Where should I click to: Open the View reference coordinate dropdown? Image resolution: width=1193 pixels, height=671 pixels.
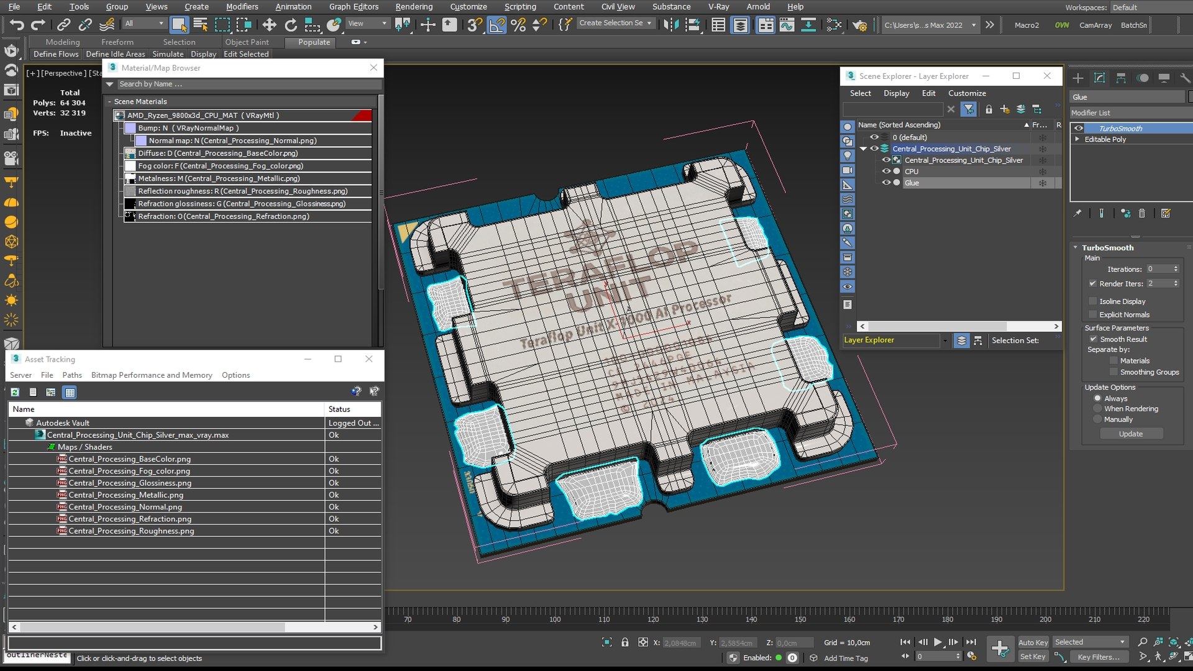(367, 24)
